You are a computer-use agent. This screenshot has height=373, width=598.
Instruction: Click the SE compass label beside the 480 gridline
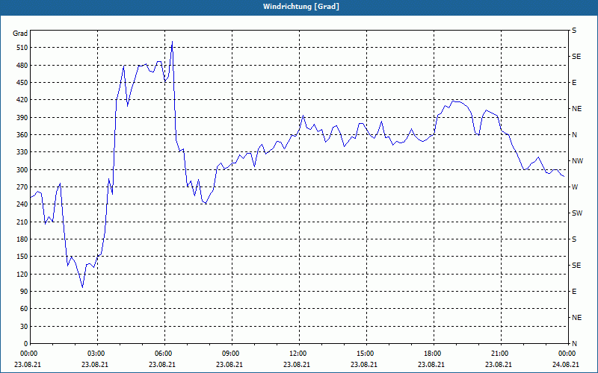[576, 57]
